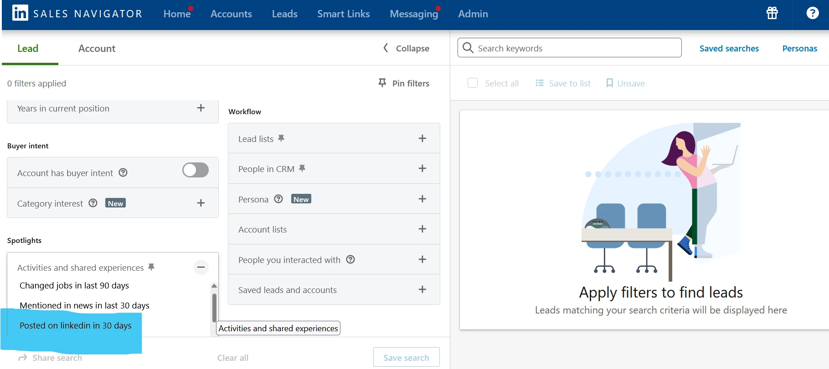The height and width of the screenshot is (369, 829).
Task: Pin the People in CRM filter
Action: tap(302, 168)
